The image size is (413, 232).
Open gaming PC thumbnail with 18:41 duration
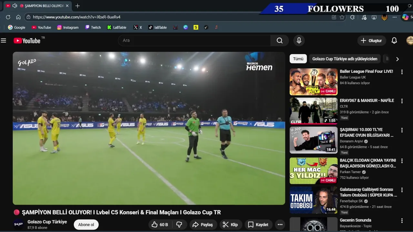[x=314, y=140]
